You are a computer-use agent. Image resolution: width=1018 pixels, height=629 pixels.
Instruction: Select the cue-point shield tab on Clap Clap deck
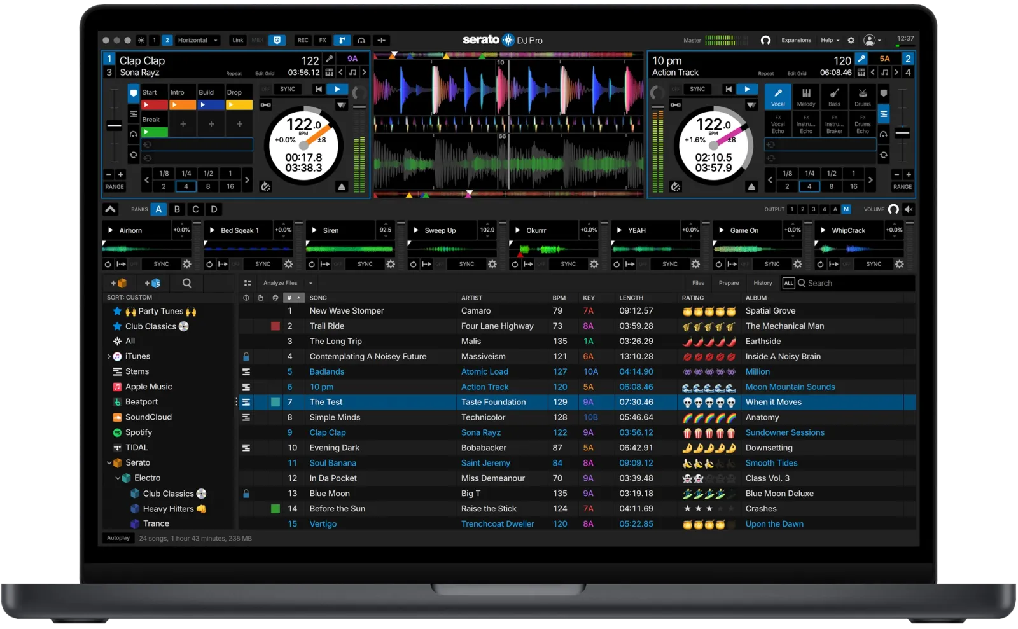point(133,93)
